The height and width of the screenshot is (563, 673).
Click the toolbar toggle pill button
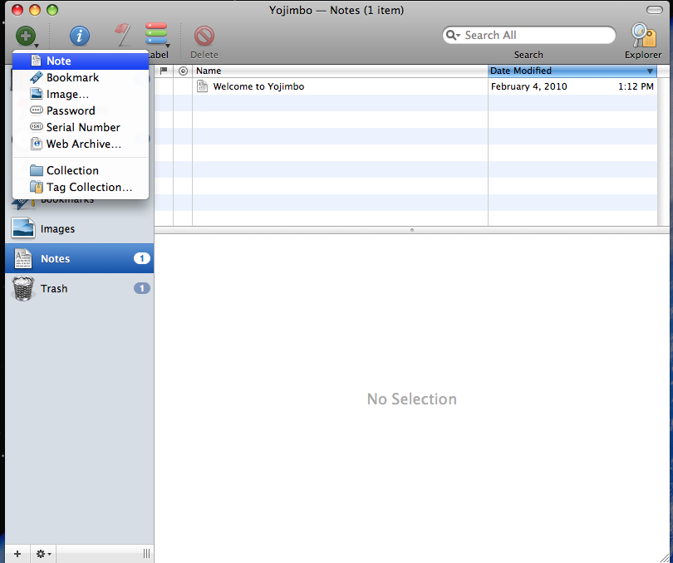tap(654, 10)
